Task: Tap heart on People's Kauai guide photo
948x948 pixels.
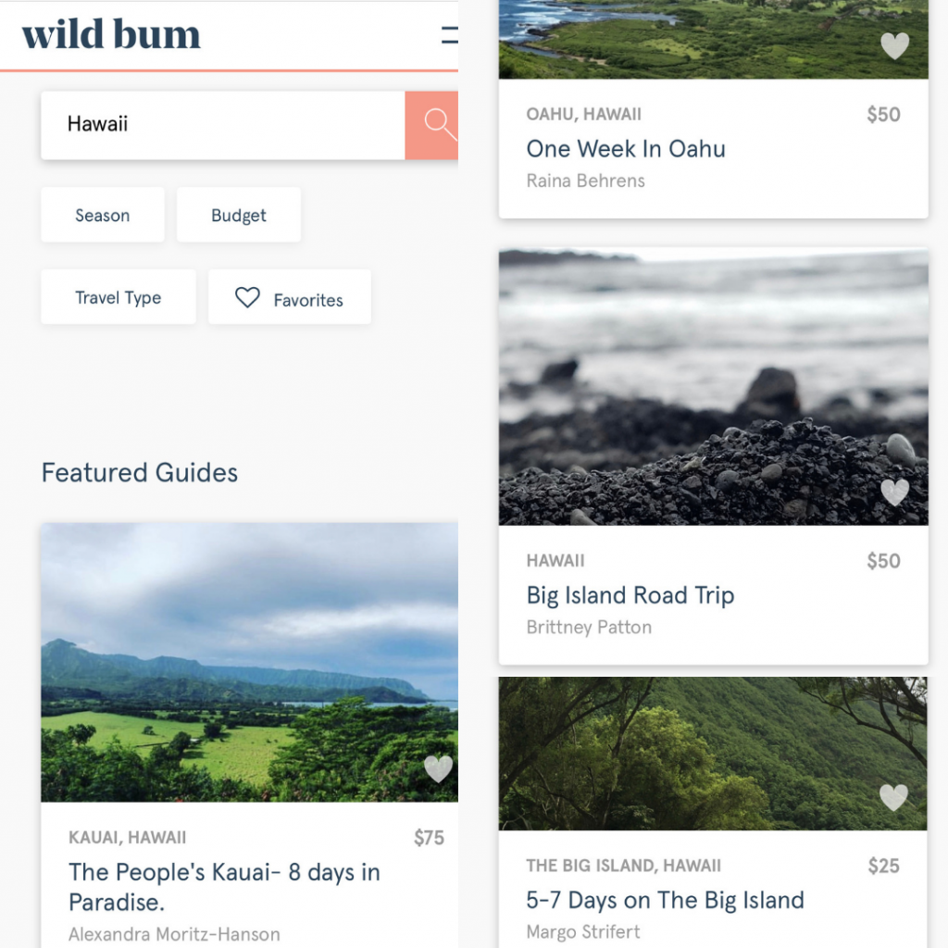Action: point(438,768)
